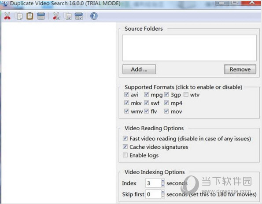The image size is (262, 204).
Task: Decrease Skip first seconds with down arrow
Action: click(163, 197)
